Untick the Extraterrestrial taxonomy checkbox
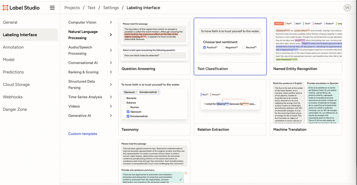Screen dimensions: 357x185 pos(128,116)
